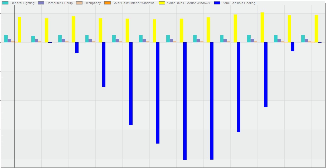Viewport: 326px width, 168px height.
Task: Click the tallest yellow Solar Gains bar
Action: click(262, 27)
